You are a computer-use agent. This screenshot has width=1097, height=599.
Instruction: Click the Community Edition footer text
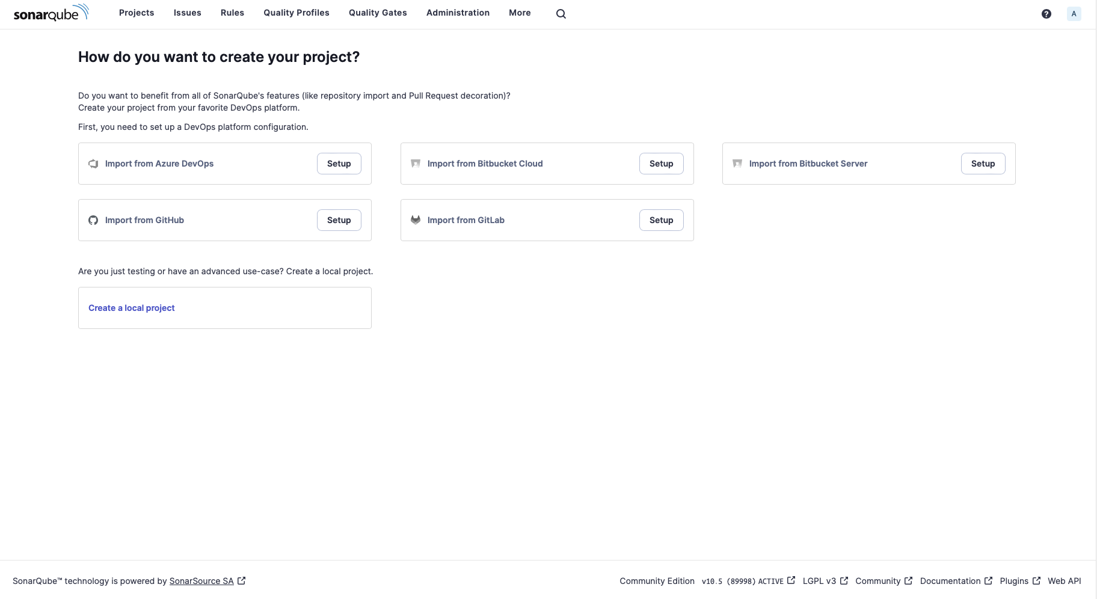[x=657, y=581]
